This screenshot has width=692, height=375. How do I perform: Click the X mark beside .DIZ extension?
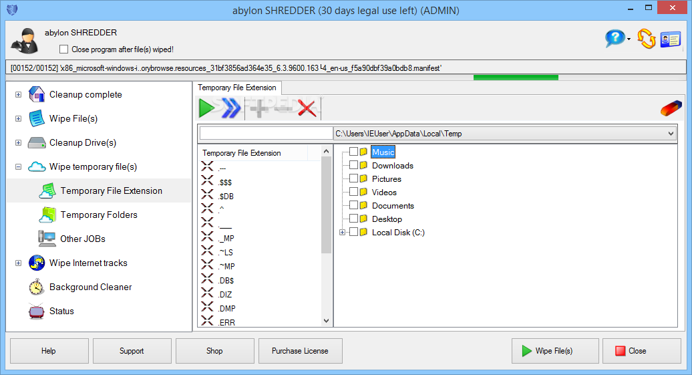207,292
